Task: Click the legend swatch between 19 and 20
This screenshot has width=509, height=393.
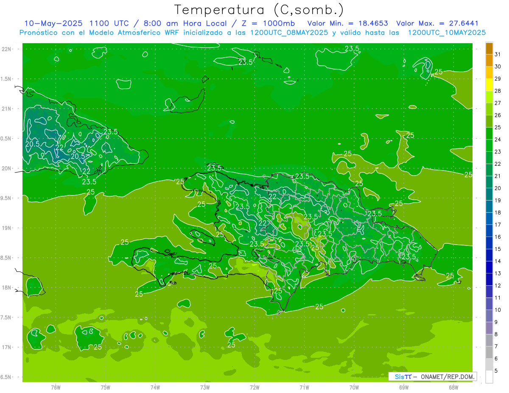Action: (x=489, y=194)
